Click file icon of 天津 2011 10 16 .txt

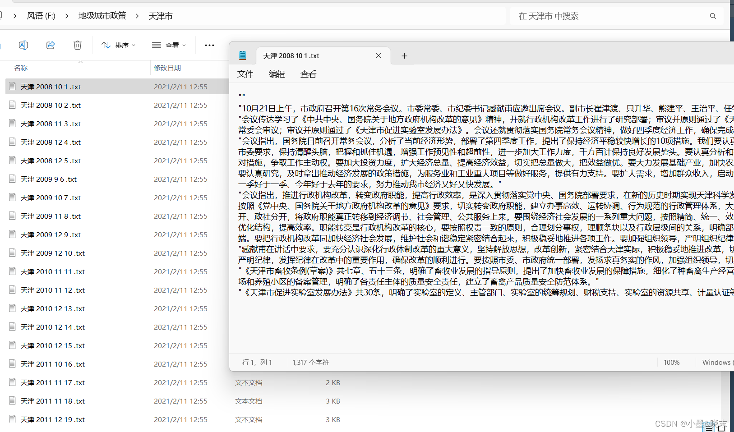[x=13, y=363]
